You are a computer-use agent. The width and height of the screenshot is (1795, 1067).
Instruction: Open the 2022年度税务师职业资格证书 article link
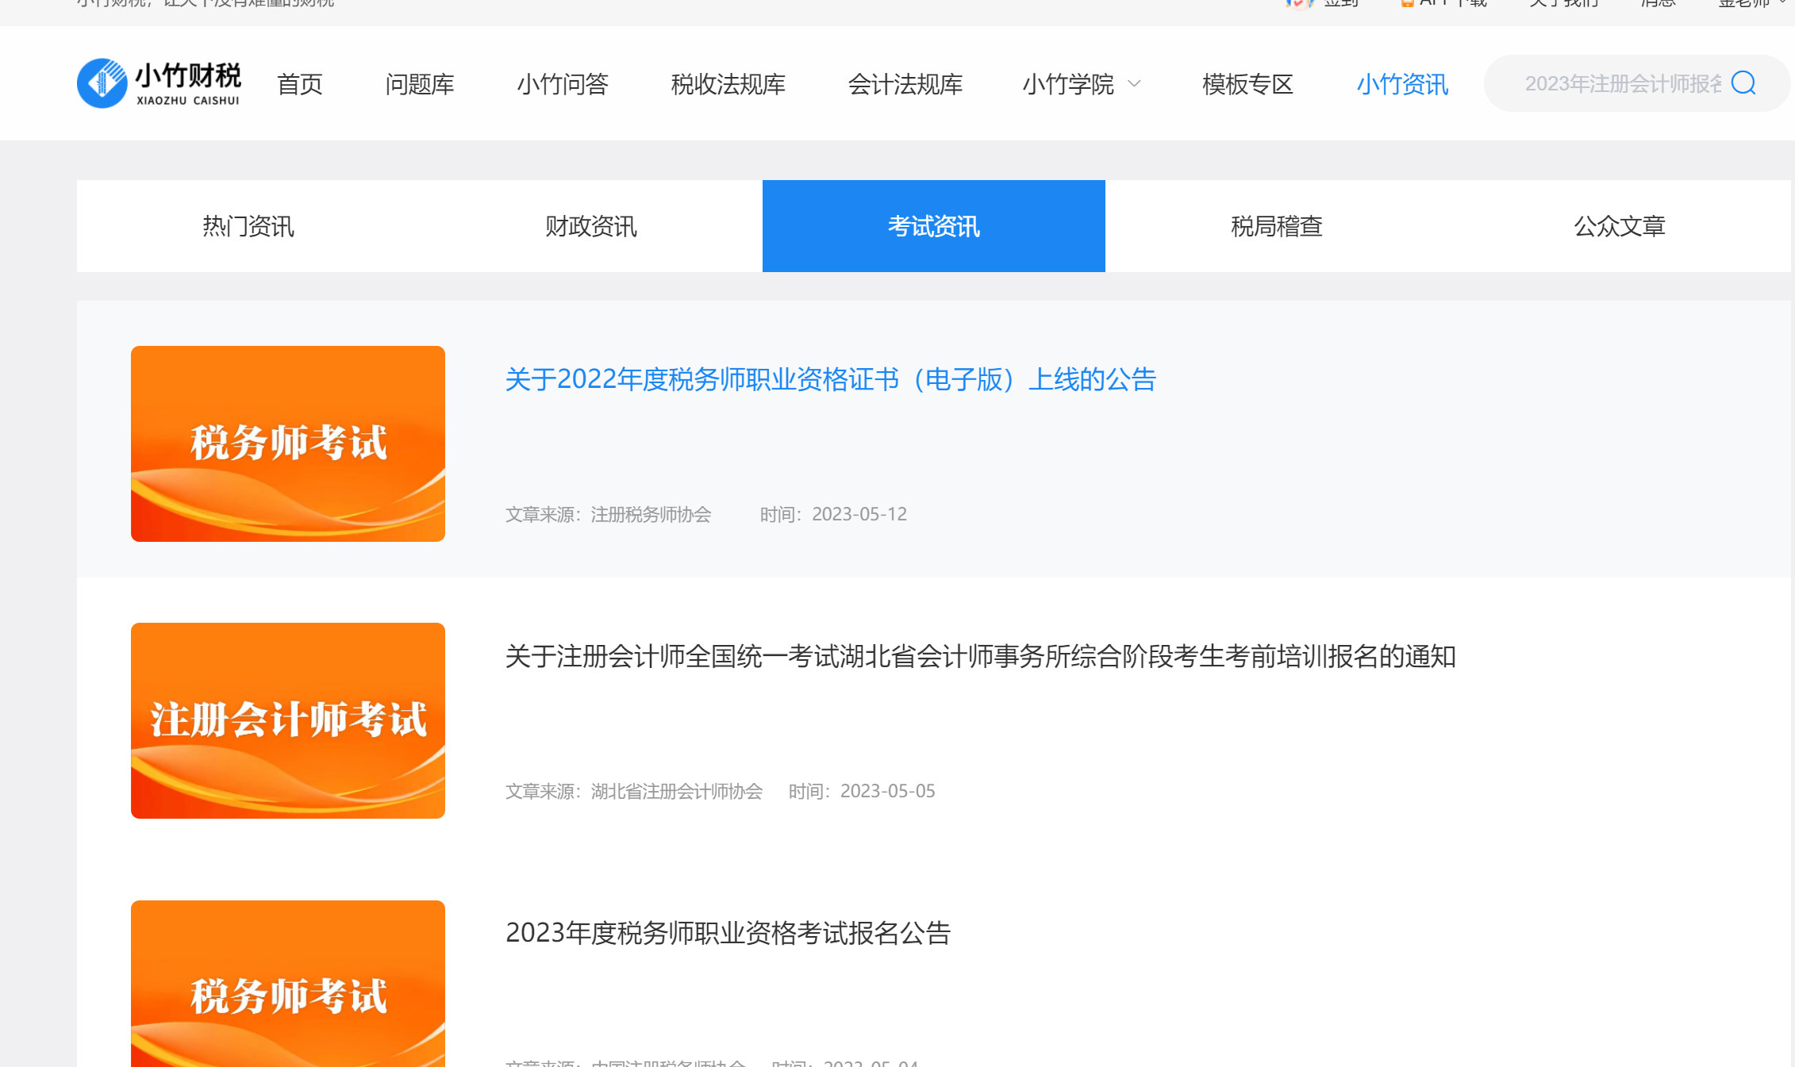(x=830, y=379)
